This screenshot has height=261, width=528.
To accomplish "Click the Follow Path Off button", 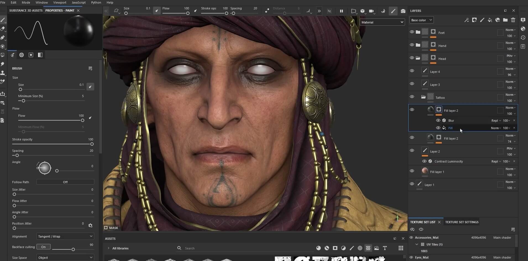I will 65,182.
